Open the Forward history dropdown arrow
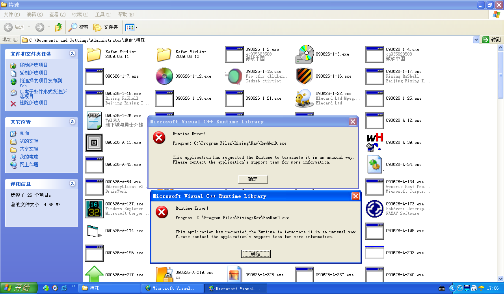Image resolution: width=504 pixels, height=294 pixels. (49, 27)
